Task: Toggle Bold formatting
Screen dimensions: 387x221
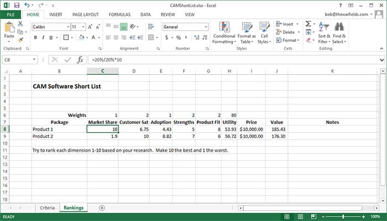Action: [x=35, y=38]
